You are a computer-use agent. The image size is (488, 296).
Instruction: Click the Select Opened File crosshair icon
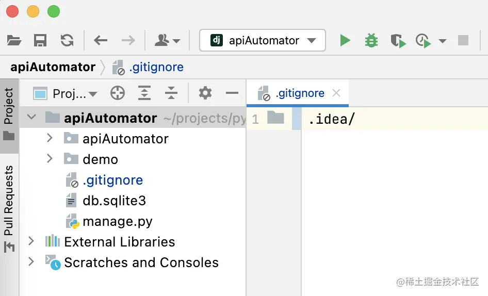tap(118, 93)
